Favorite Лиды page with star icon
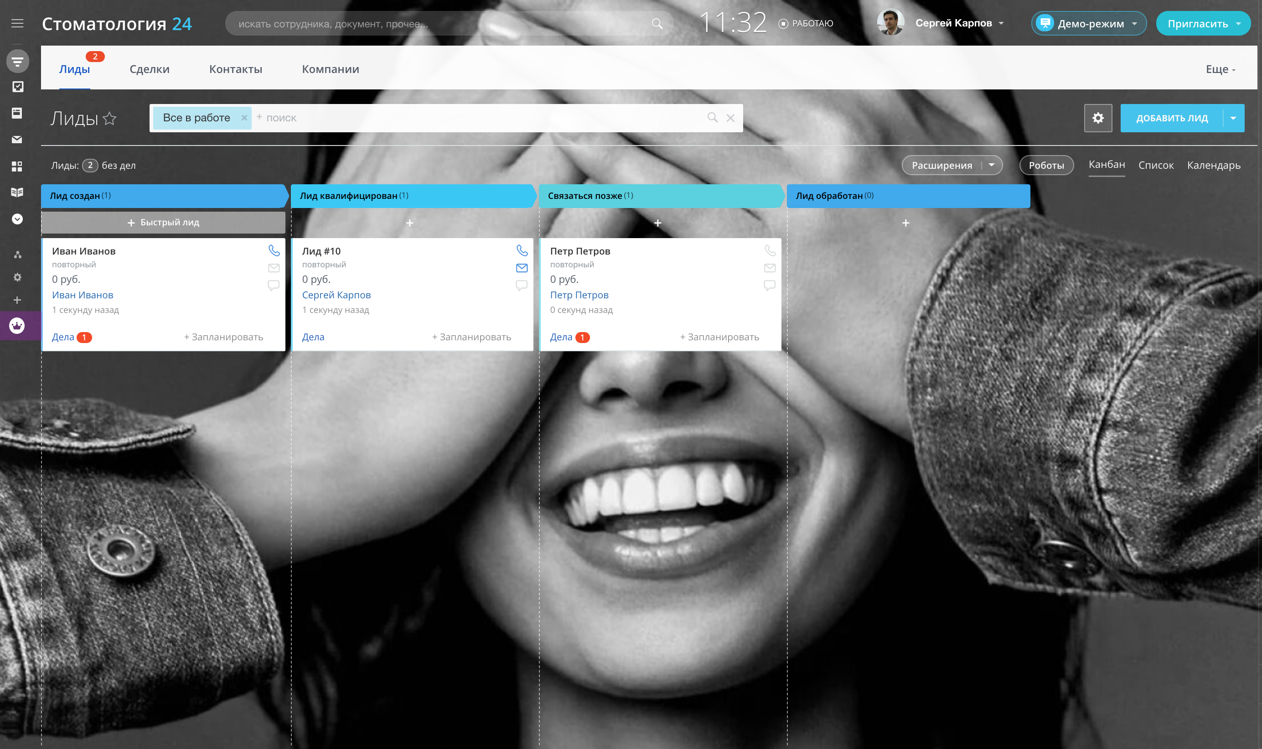The height and width of the screenshot is (749, 1262). (x=109, y=118)
